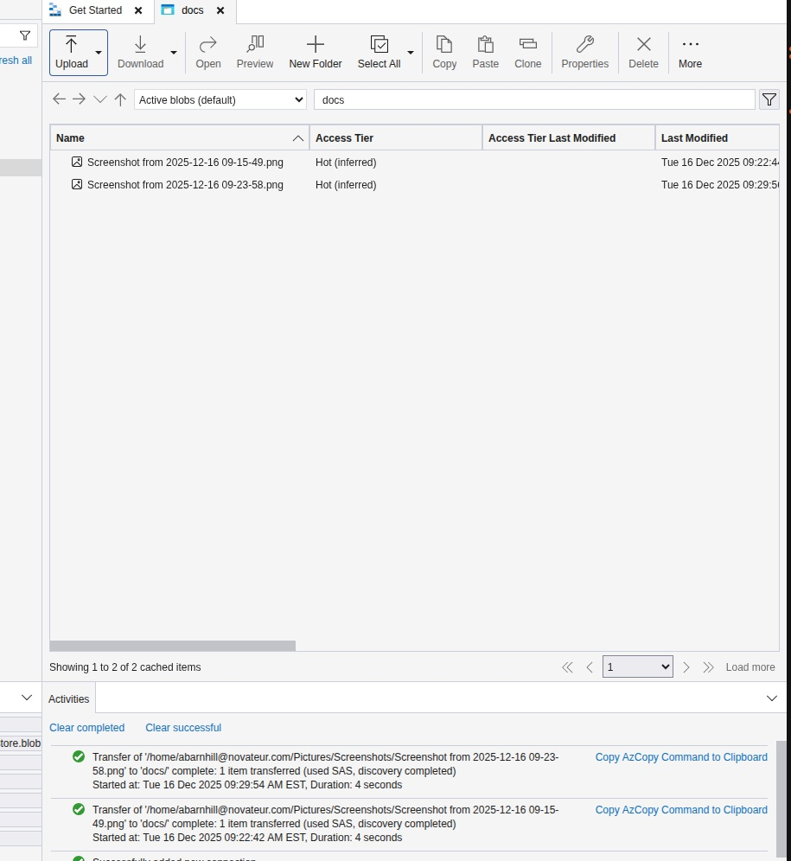Navigate forward with right arrow
Viewport: 791px width, 861px height.
[80, 99]
